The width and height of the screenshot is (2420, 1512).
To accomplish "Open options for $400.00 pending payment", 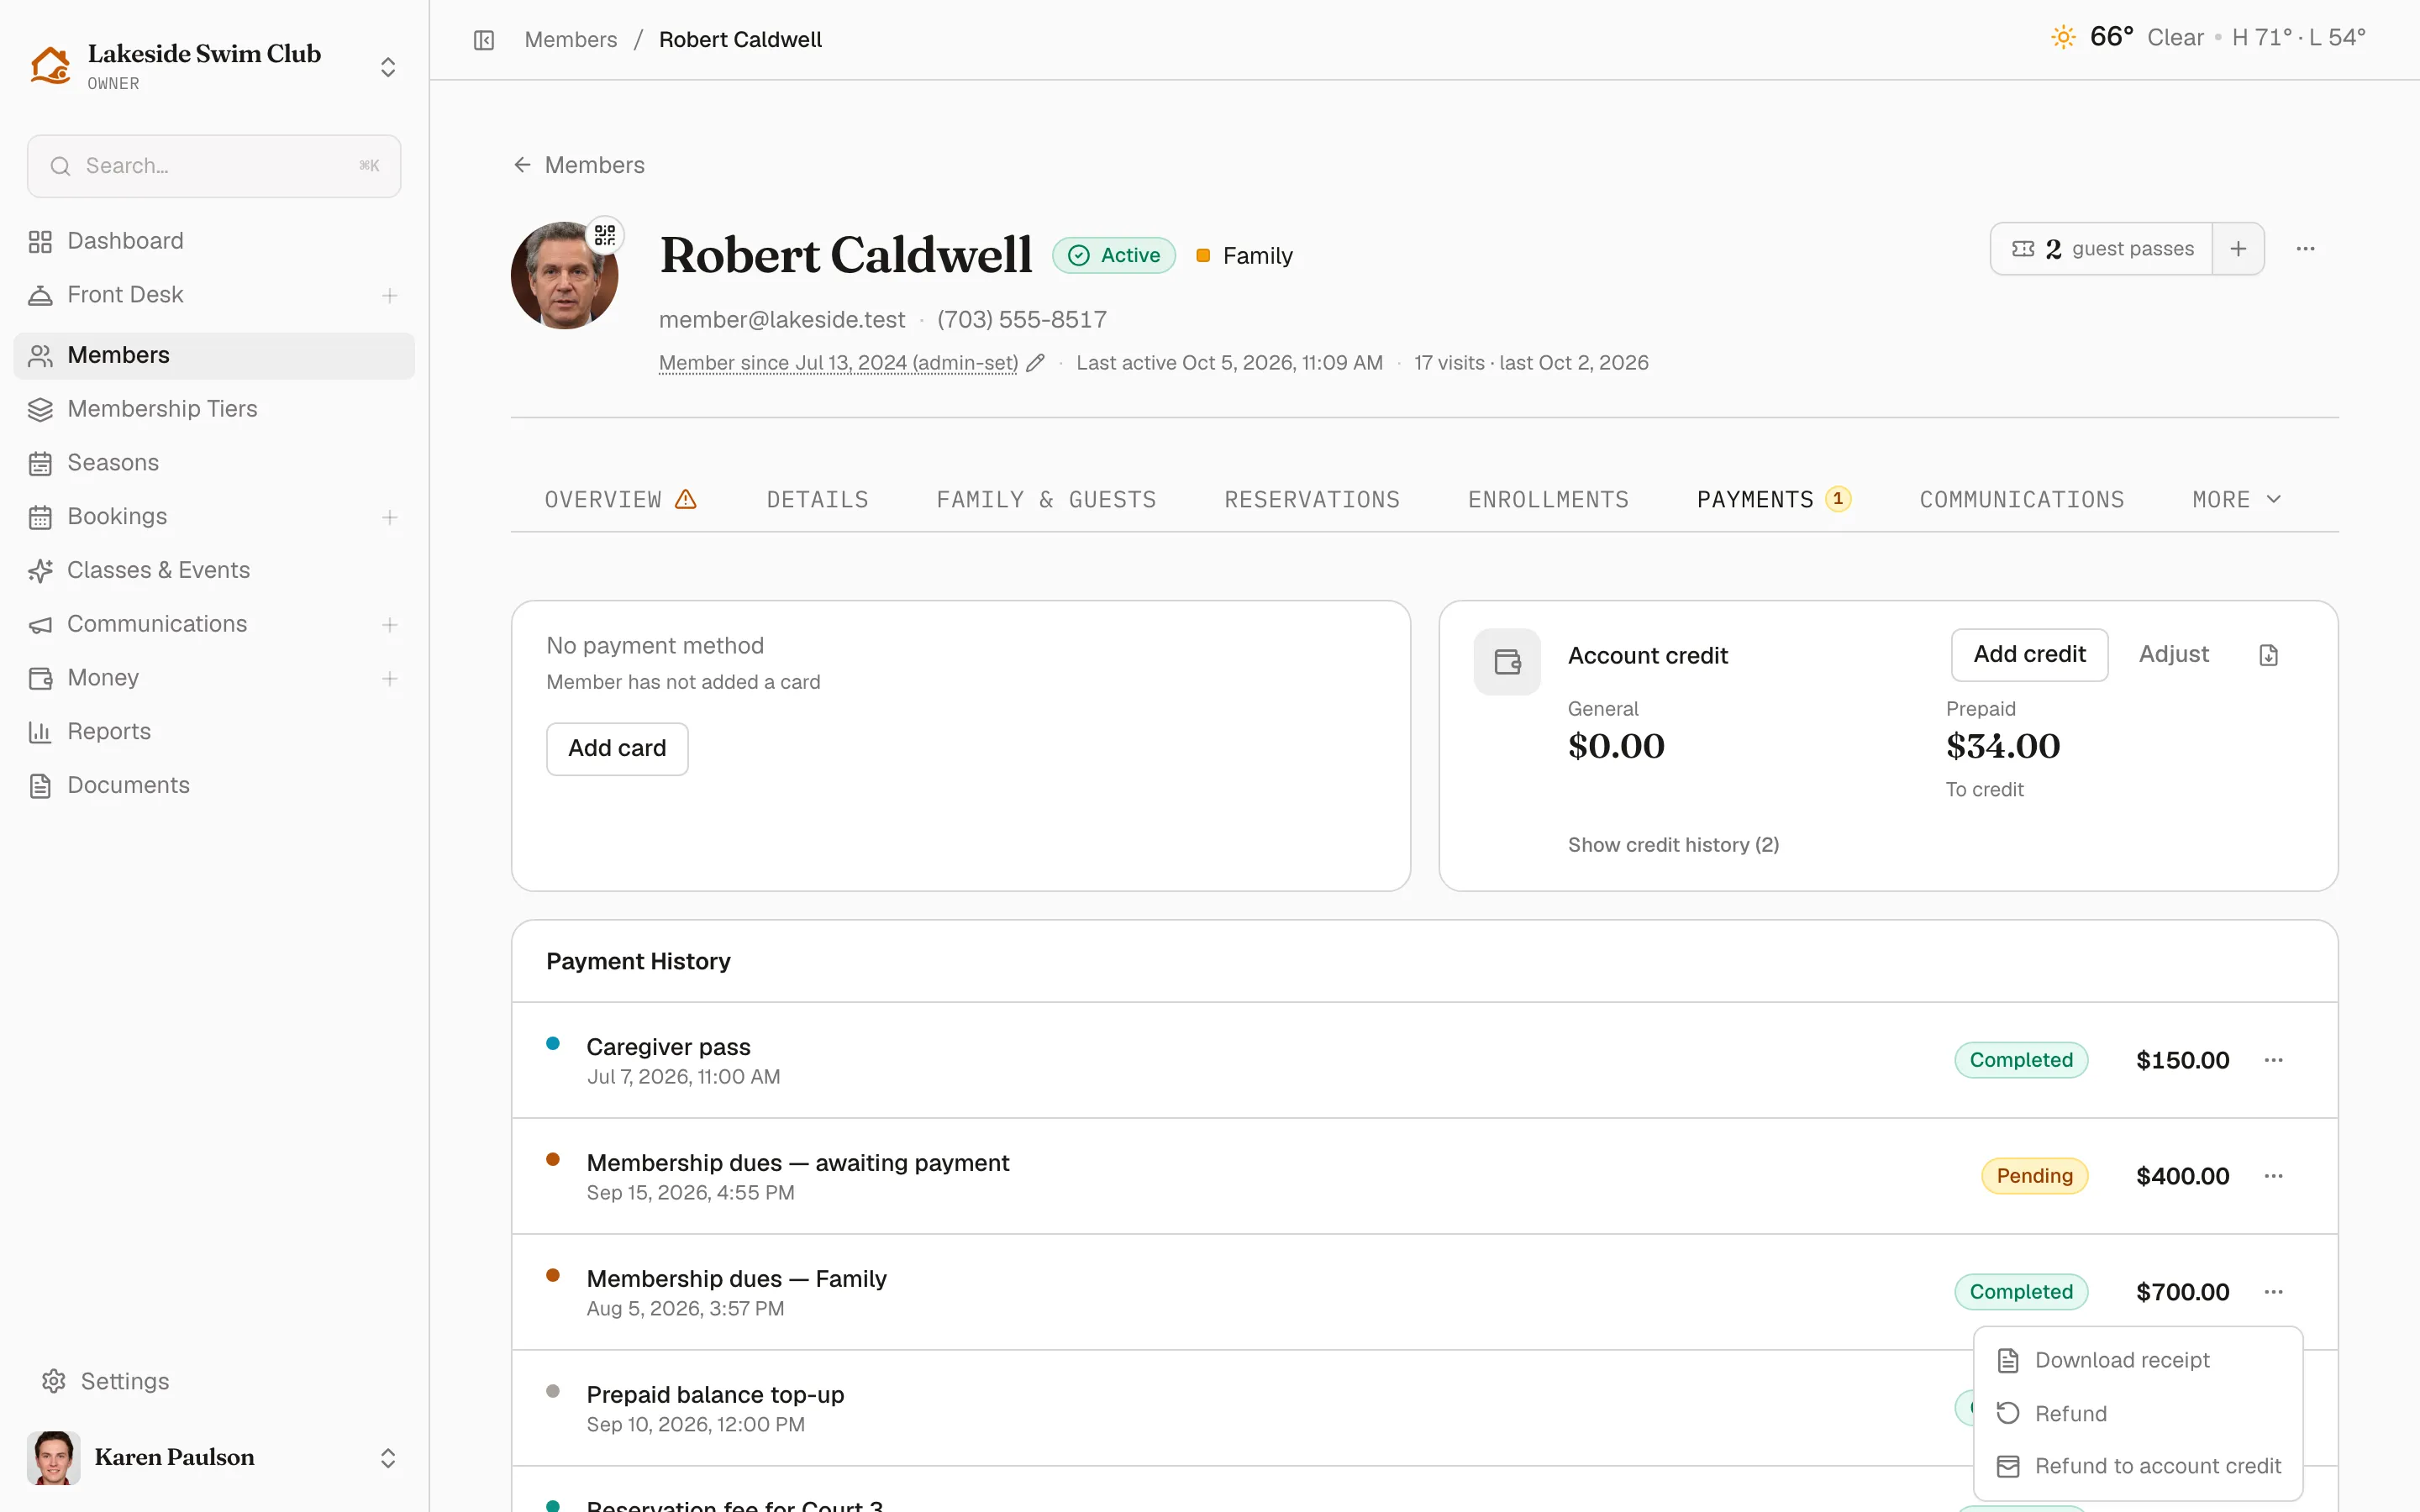I will point(2273,1176).
